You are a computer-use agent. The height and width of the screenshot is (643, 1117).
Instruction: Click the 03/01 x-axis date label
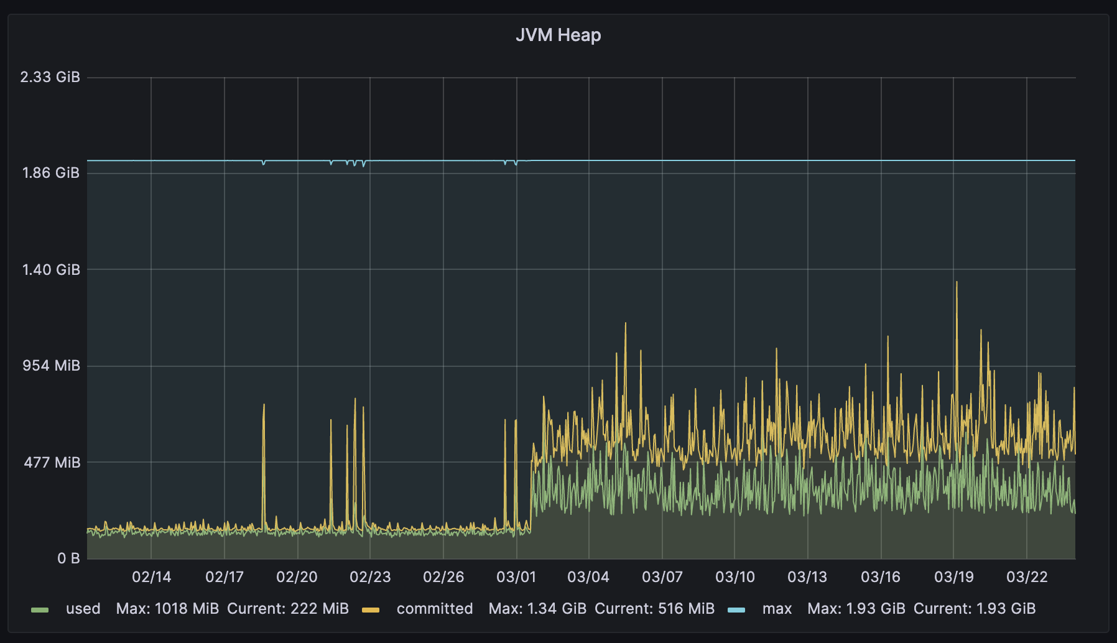(x=516, y=577)
